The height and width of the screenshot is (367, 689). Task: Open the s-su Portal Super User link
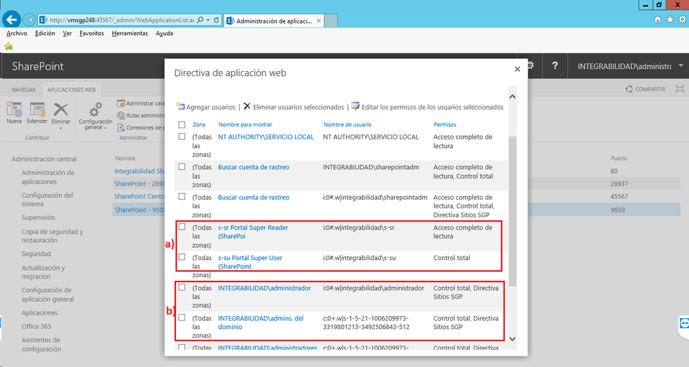(x=250, y=262)
